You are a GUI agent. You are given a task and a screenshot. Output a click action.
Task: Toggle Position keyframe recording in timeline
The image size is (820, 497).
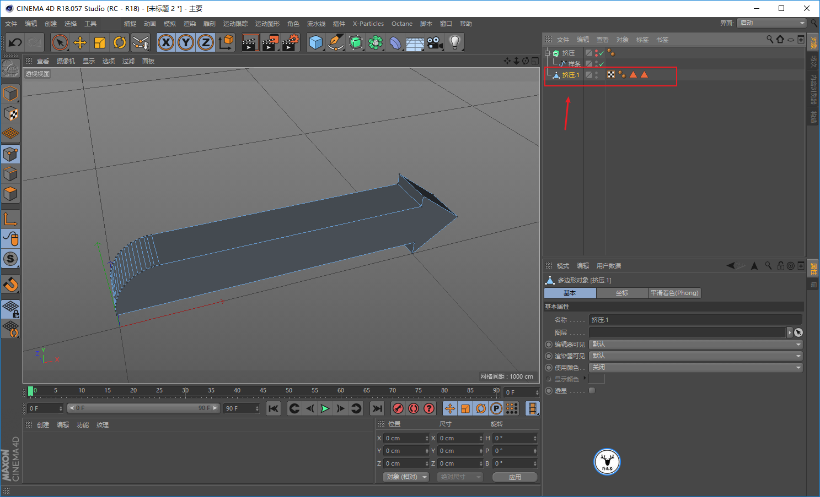click(x=450, y=408)
